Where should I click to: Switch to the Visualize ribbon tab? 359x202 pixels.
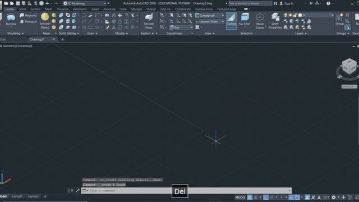pos(62,9)
